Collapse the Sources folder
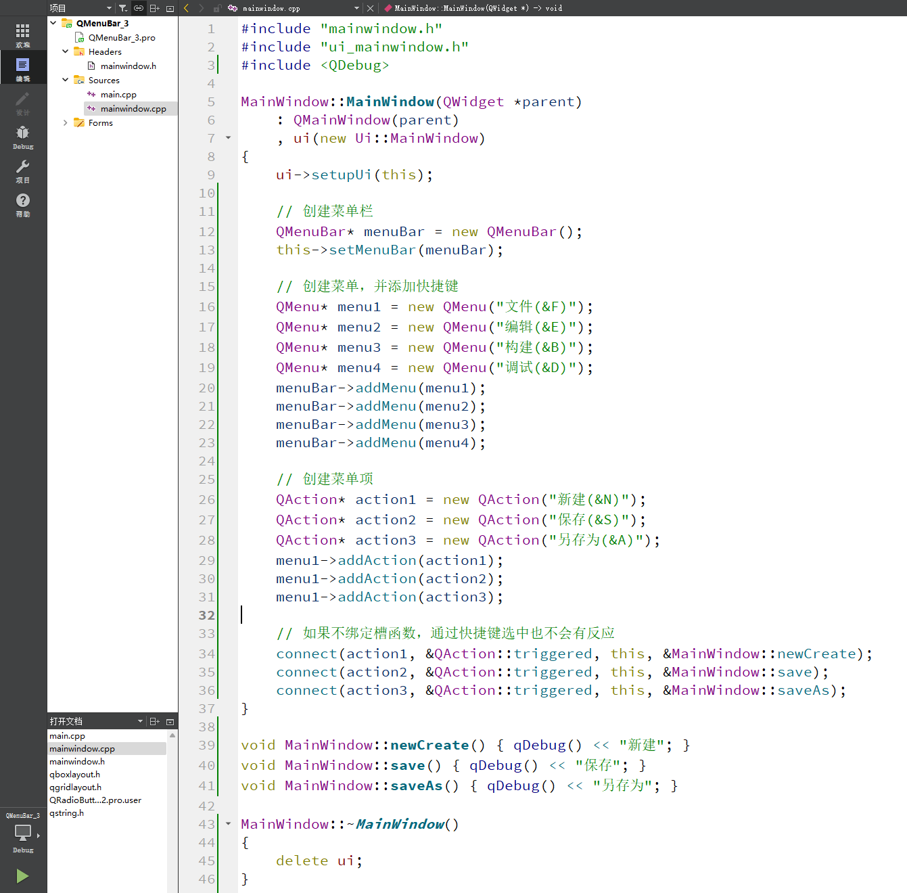The height and width of the screenshot is (893, 907). (66, 80)
